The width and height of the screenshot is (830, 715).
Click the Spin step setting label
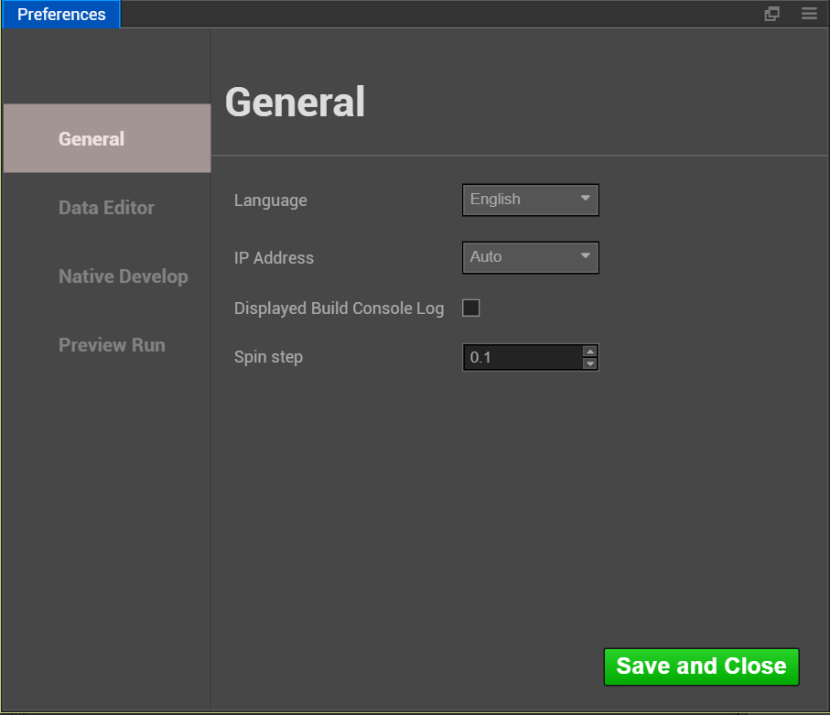point(268,357)
